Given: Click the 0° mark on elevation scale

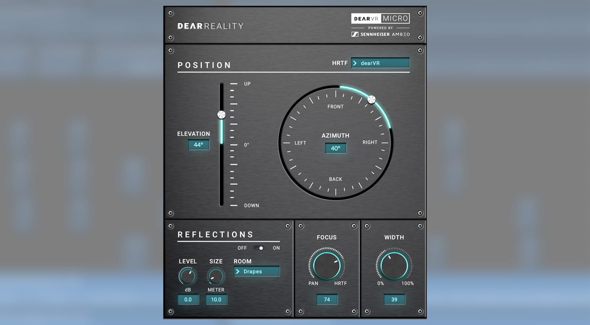Looking at the screenshot, I should (x=247, y=145).
